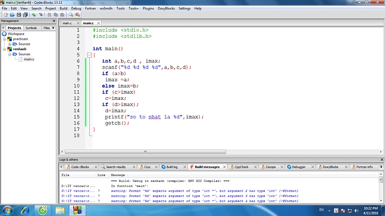Click the Open file toolbar icon
Screen dimensions: 385x216
(x=12, y=15)
